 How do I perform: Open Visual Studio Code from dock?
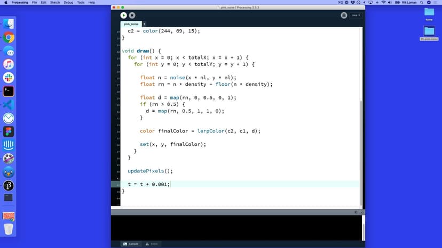(9, 105)
